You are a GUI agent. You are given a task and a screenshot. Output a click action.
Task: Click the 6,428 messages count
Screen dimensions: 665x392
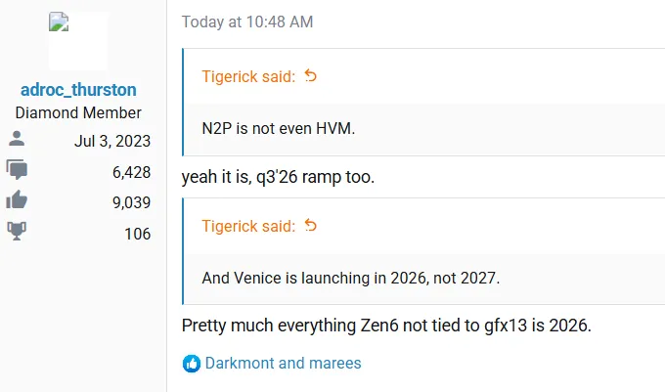pos(131,172)
